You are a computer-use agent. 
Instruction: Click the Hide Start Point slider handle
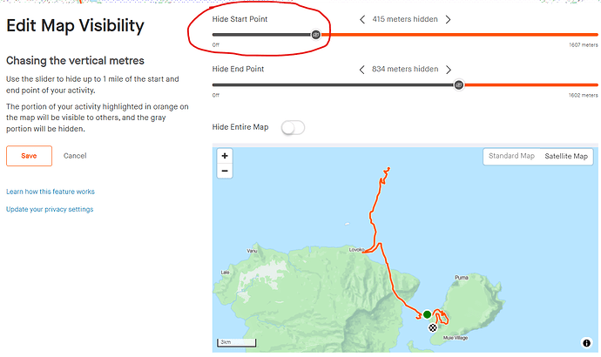coord(316,35)
